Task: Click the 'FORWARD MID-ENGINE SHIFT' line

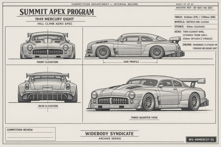Action: (x=205, y=49)
